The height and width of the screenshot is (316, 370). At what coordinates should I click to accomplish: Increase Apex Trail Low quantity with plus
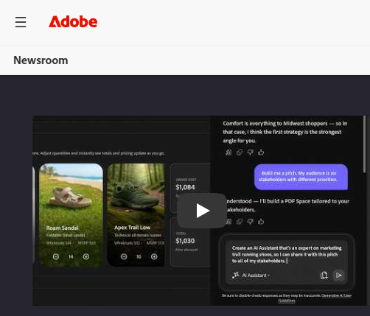(x=154, y=256)
